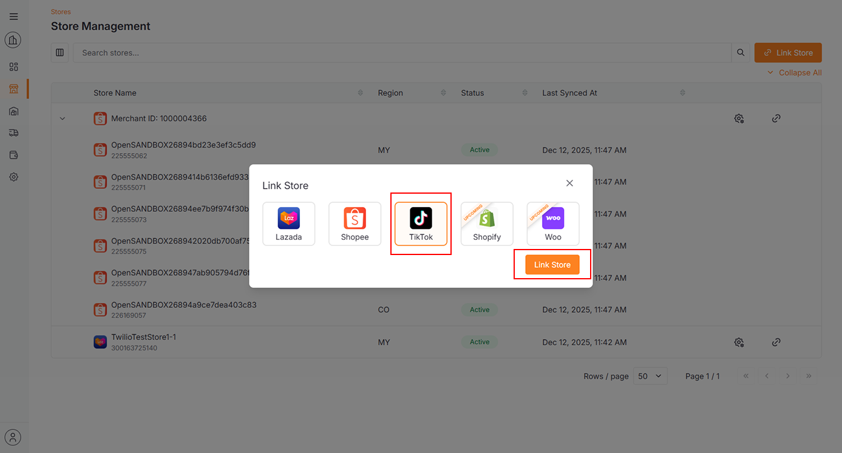This screenshot has height=453, width=842.
Task: Click the delivery truck sidebar icon
Action: point(13,133)
